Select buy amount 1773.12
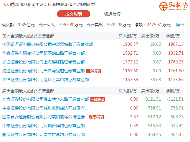This screenshot has width=190, height=142. pyautogui.click(x=130, y=62)
